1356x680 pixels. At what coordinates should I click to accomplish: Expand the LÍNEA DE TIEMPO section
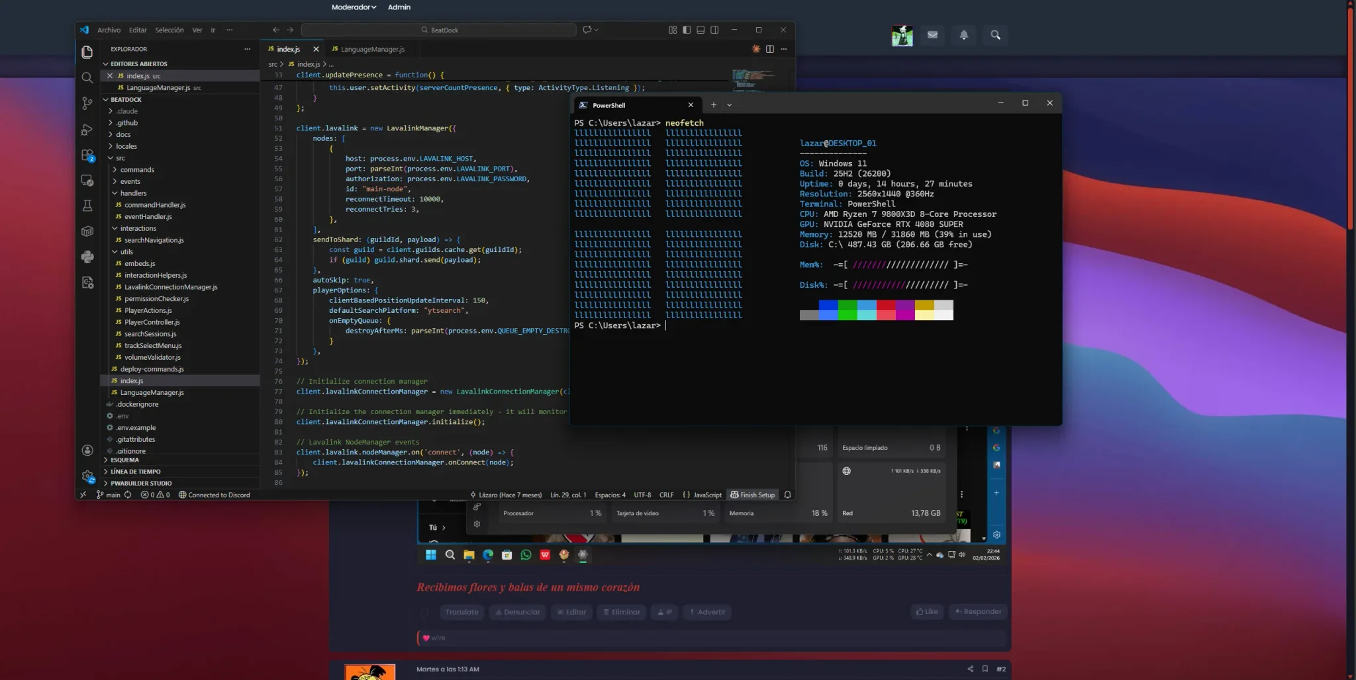[x=135, y=472]
